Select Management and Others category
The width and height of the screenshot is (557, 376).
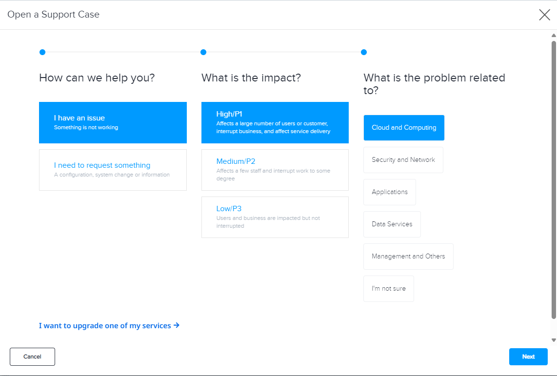[x=408, y=257]
